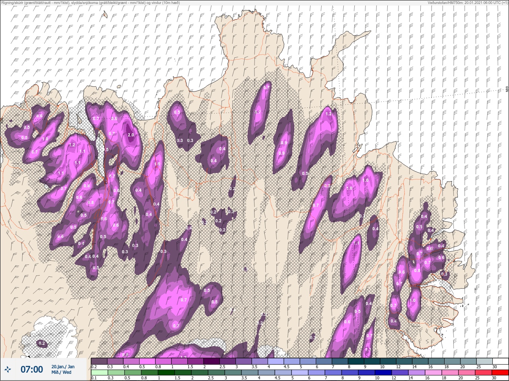Select the 'Mið./ Wed' weekday text
The height and width of the screenshot is (381, 509).
click(x=62, y=372)
